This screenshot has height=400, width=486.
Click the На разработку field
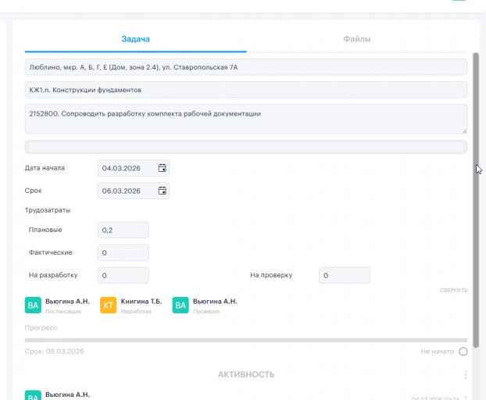click(123, 275)
